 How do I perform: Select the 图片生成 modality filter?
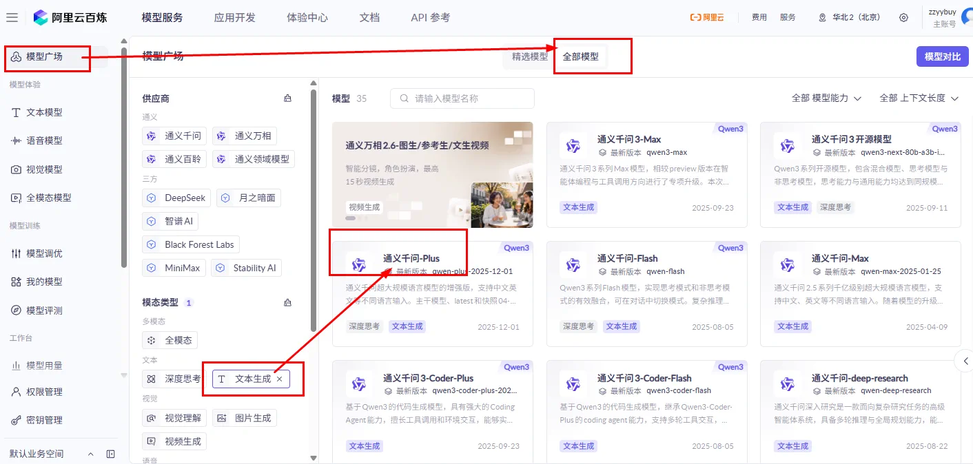pyautogui.click(x=244, y=418)
